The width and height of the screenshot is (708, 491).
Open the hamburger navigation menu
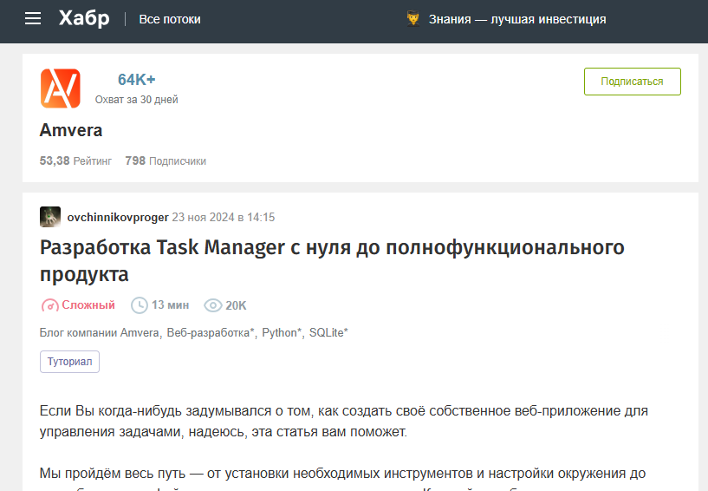click(x=33, y=18)
